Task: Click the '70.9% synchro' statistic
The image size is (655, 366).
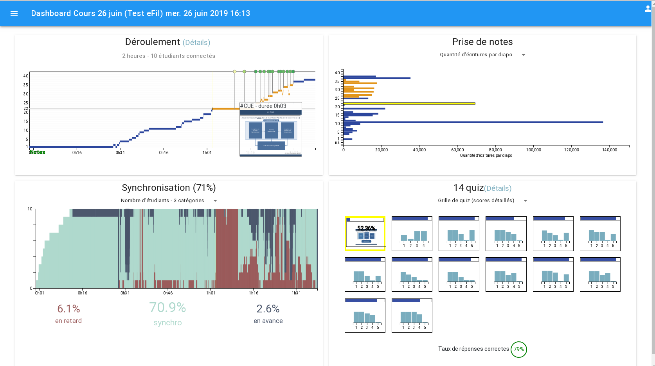Action: 167,314
